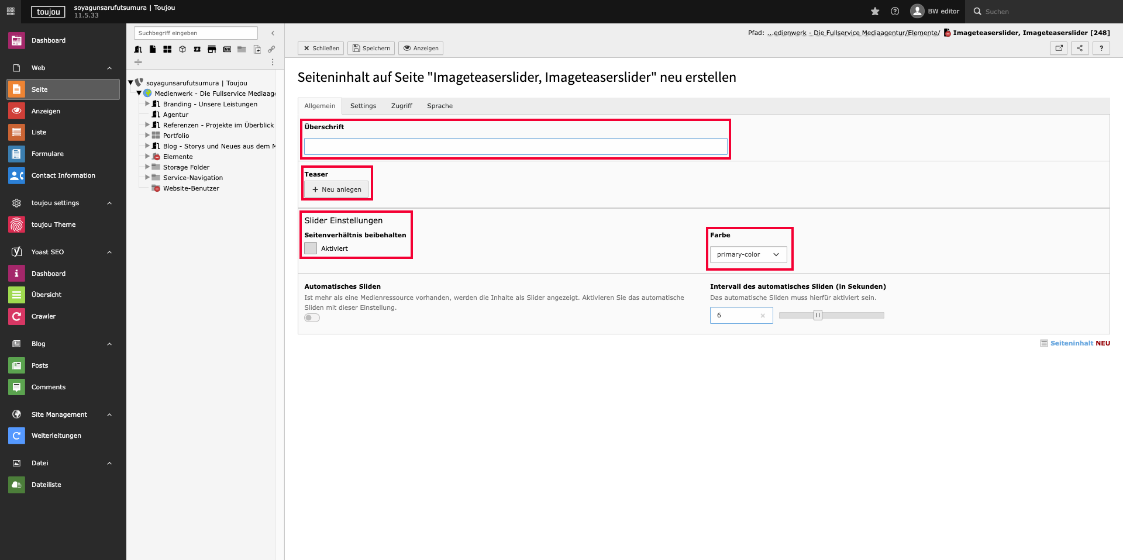This screenshot has height=560, width=1123.
Task: Open record in new window icon
Action: click(x=1059, y=49)
